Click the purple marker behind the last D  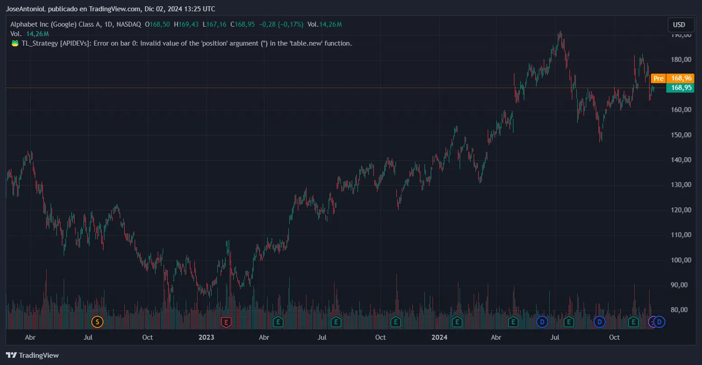point(652,322)
